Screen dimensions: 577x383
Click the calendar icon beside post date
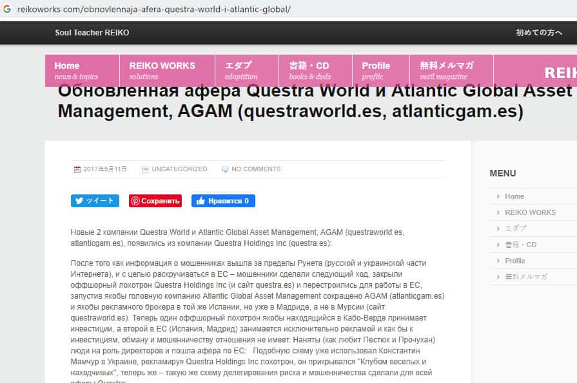click(77, 169)
